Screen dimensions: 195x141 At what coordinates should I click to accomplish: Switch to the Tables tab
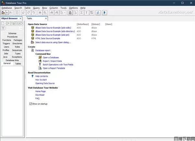18,64
